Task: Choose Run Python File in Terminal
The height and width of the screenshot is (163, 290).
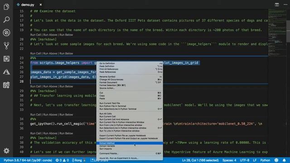Action: (130, 106)
